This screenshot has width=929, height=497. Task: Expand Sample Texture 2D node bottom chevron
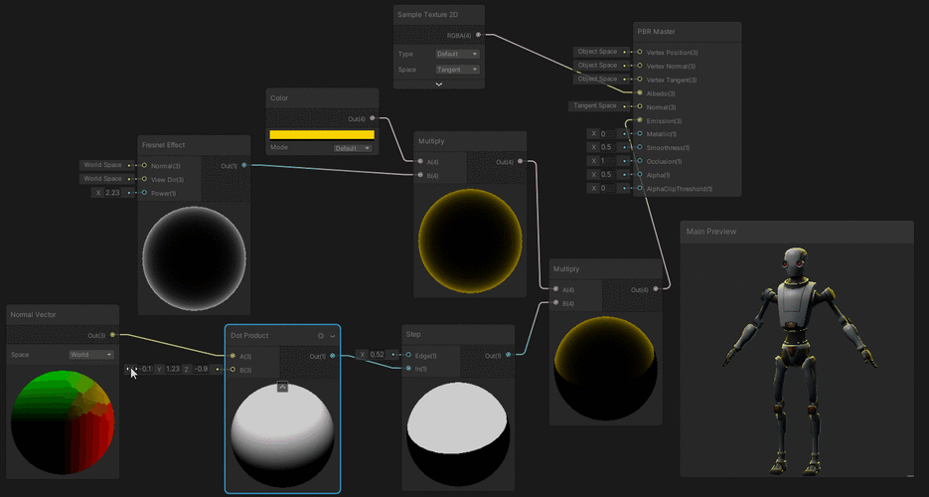point(438,84)
